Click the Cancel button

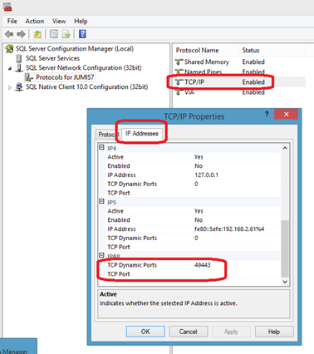tap(188, 332)
